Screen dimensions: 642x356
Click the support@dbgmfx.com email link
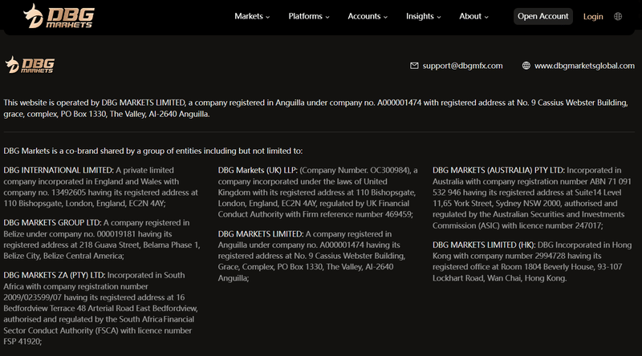pos(462,66)
